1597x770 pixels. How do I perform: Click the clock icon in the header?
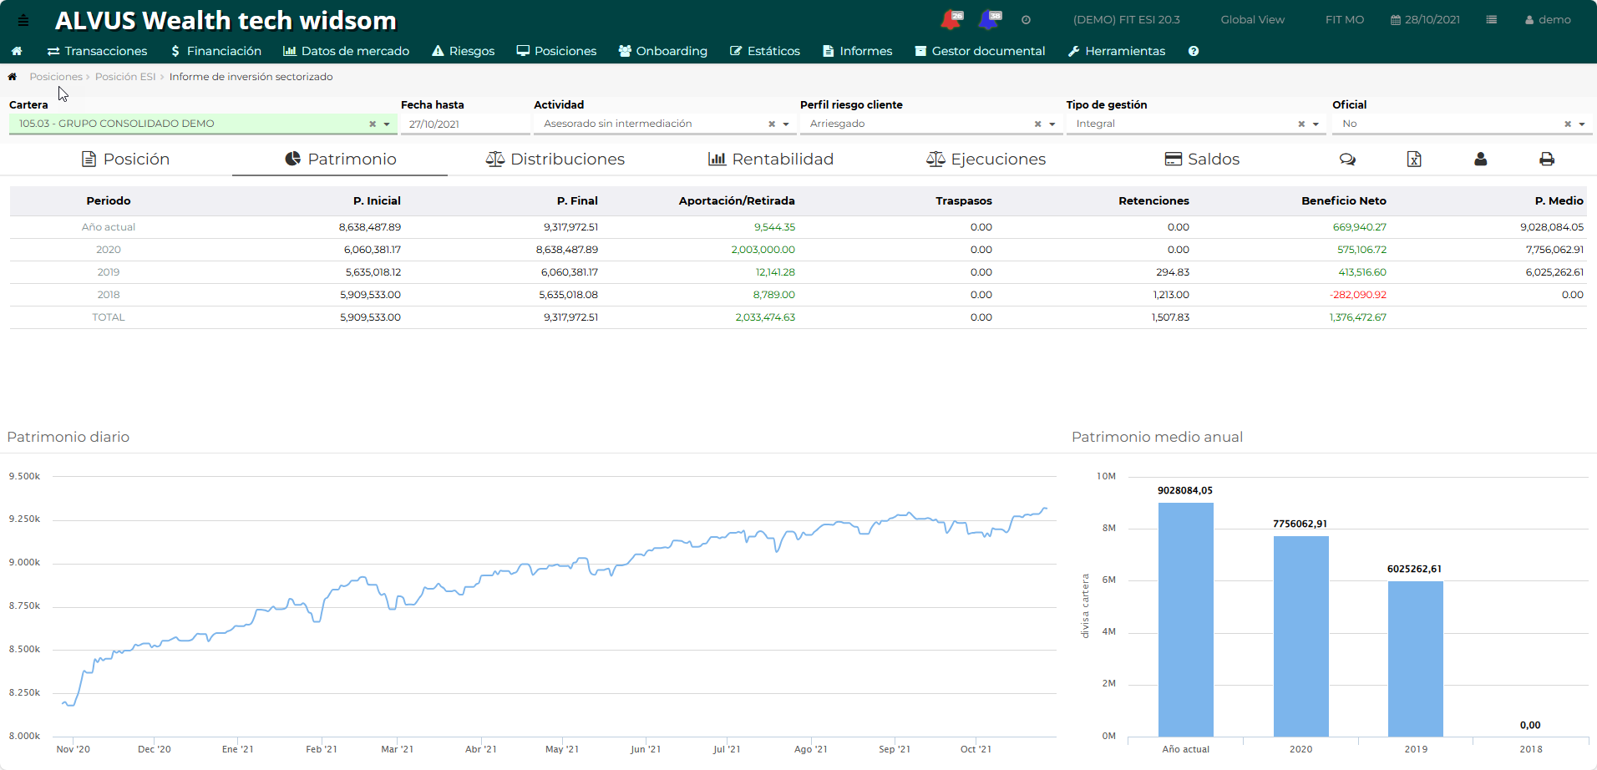[x=1026, y=20]
